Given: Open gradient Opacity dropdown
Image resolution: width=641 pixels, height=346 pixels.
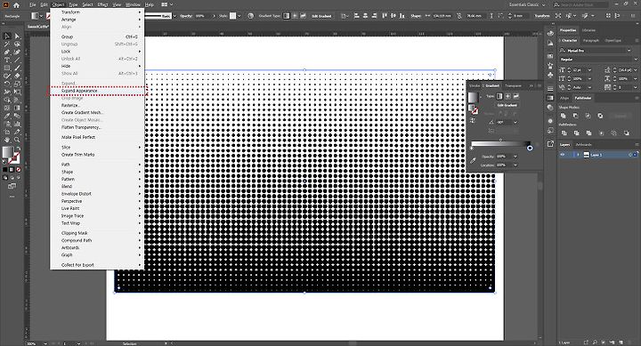Looking at the screenshot, I should [x=515, y=157].
